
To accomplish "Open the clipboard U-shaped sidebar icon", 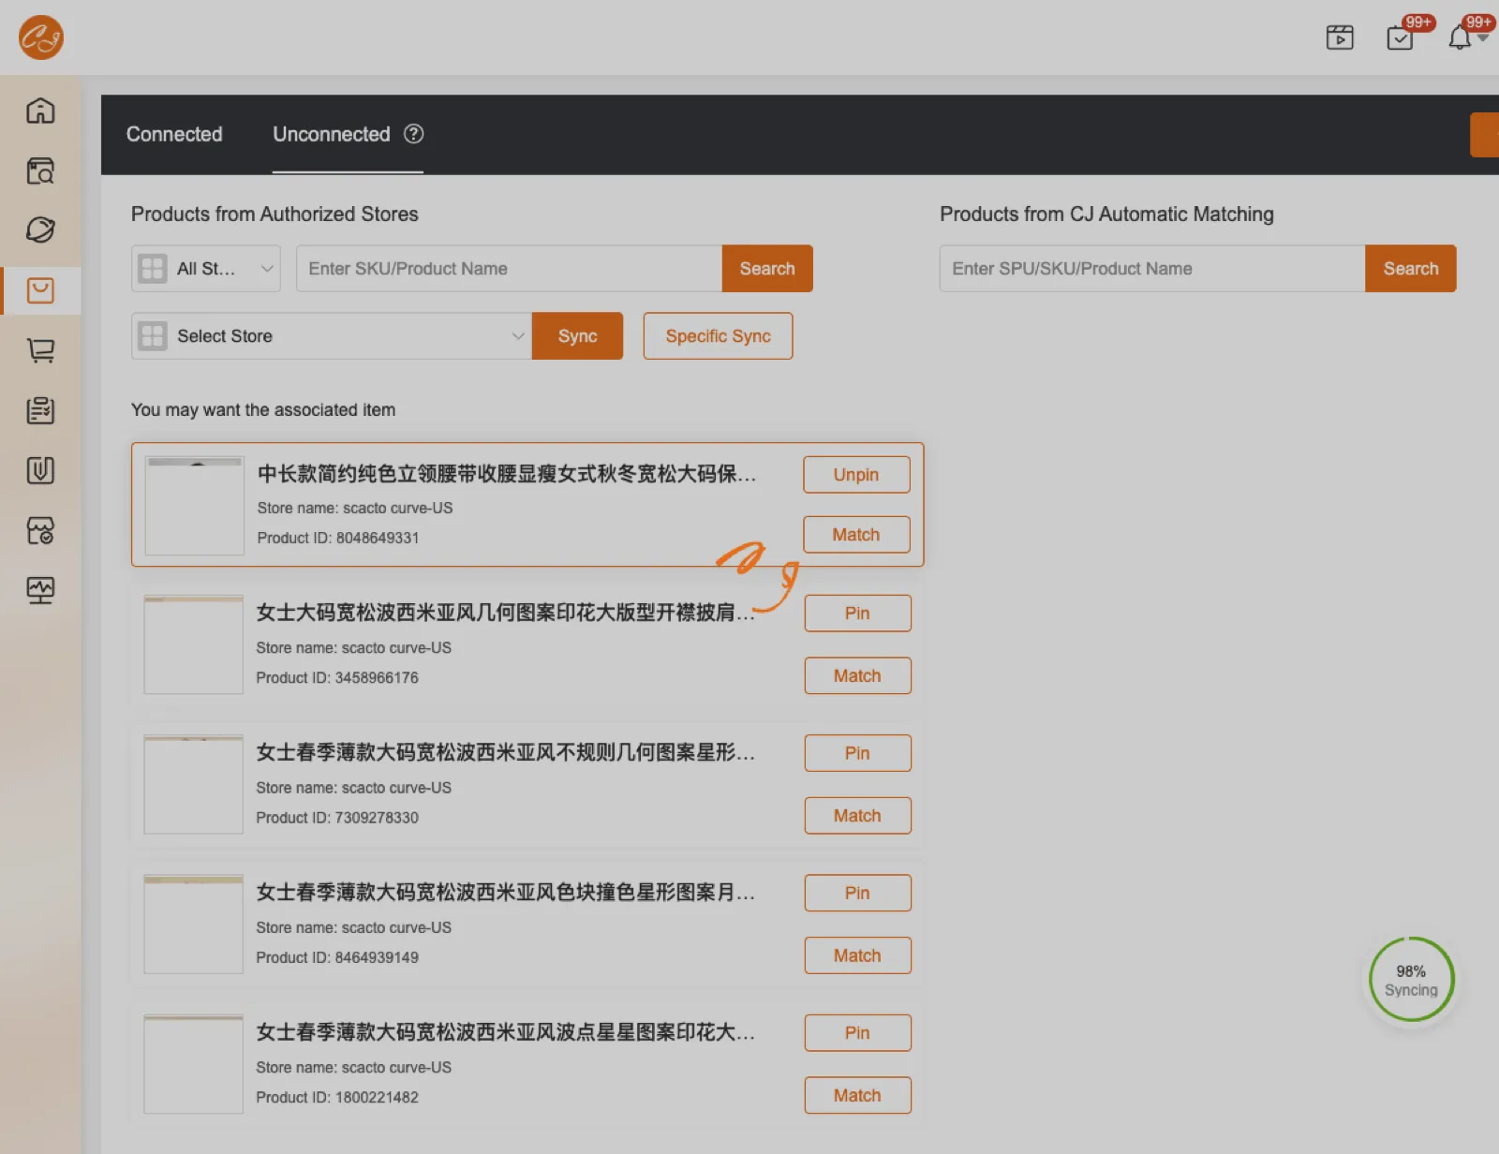I will 40,470.
